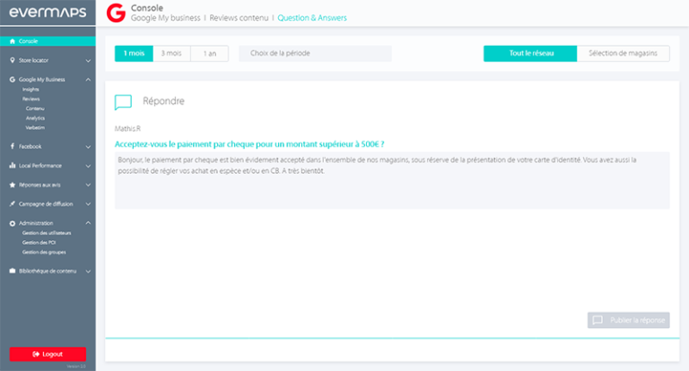Switch period to 3 mois
Image resolution: width=689 pixels, height=371 pixels.
(171, 54)
